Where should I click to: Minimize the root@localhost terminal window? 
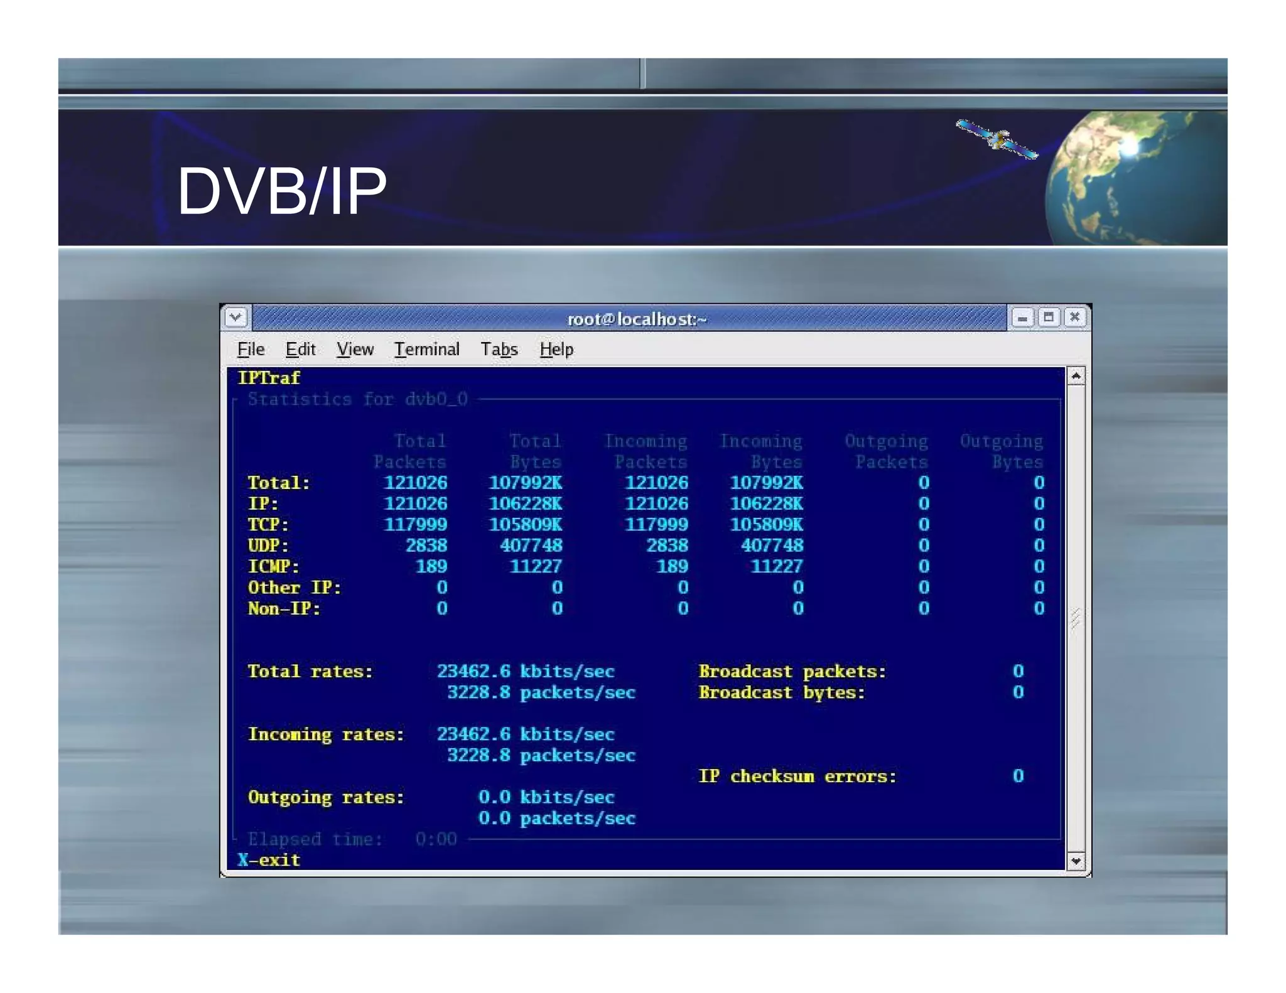[x=1022, y=318]
